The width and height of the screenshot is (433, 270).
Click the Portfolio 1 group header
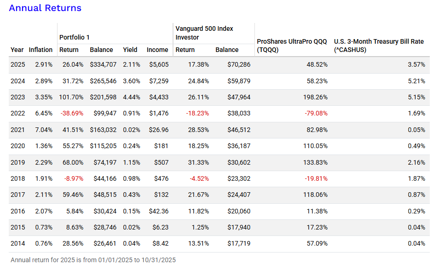(74, 37)
